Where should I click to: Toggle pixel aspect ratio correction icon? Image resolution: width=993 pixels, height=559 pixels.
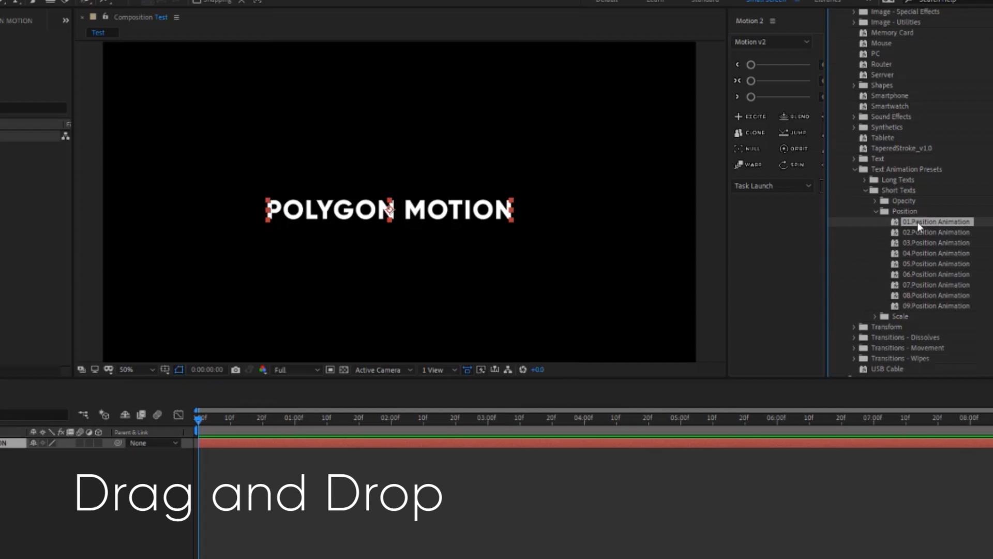coord(467,370)
